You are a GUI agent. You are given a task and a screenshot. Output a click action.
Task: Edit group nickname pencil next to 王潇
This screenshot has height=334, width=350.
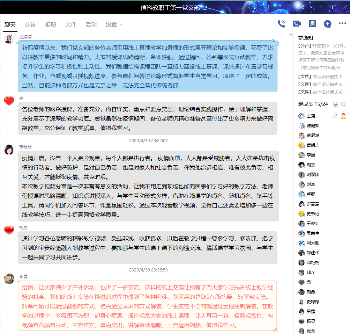click(335, 116)
